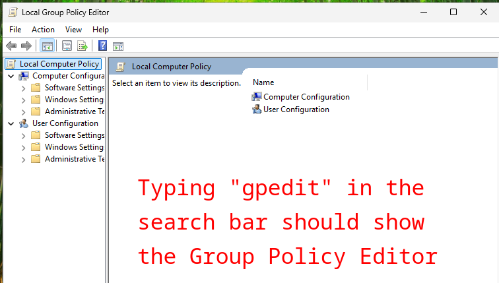499x283 pixels.
Task: Collapse Computer Configuration tree node
Action: (11, 76)
